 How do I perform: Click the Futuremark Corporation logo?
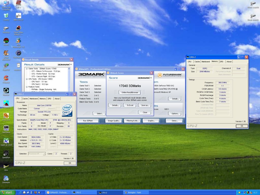click(170, 75)
